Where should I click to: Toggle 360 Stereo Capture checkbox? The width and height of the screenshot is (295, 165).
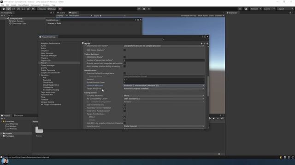point(124,50)
